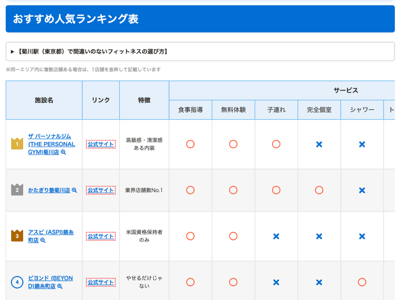Click the おすすめ人気ランキング表 heading

point(76,19)
